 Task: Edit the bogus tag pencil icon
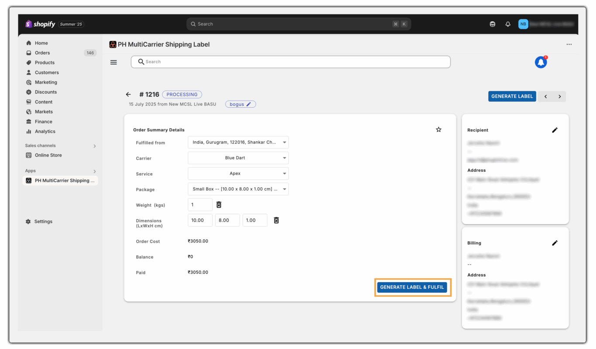(249, 104)
